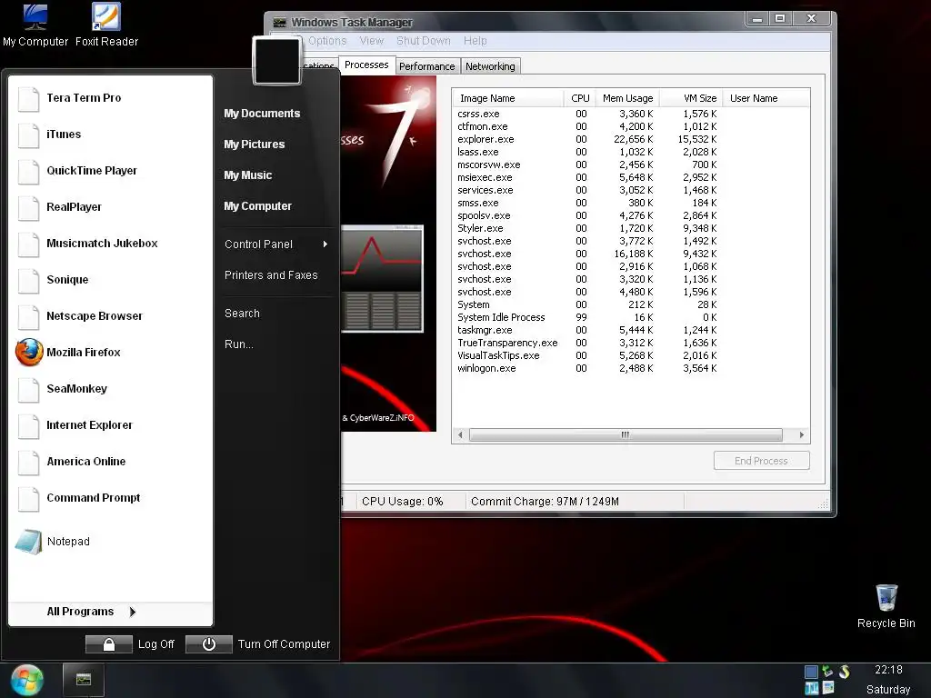Sort by Mem Usage column header
Viewport: 931px width, 698px height.
[x=627, y=98]
